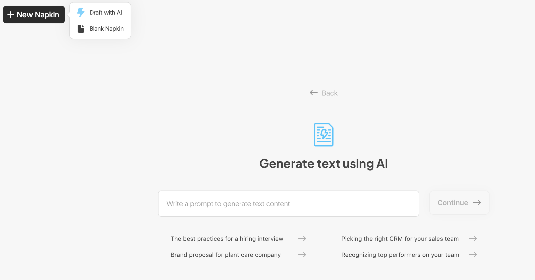Viewport: 535px width, 280px height.
Task: Choose Blank Napkin from the menu
Action: (x=100, y=29)
